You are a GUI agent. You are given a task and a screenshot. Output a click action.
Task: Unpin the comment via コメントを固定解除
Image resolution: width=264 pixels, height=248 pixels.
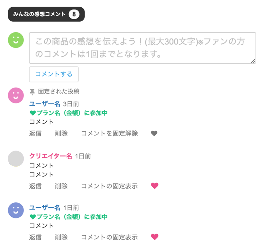[x=109, y=133]
